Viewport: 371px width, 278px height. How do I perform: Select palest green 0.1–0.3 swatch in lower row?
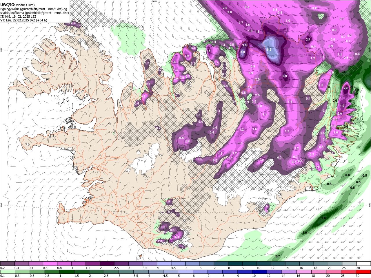(8, 272)
